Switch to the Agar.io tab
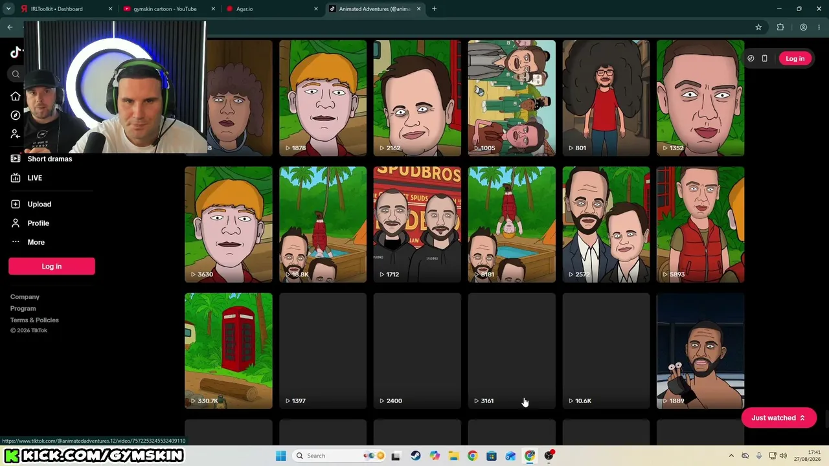The width and height of the screenshot is (829, 466). coord(272,9)
